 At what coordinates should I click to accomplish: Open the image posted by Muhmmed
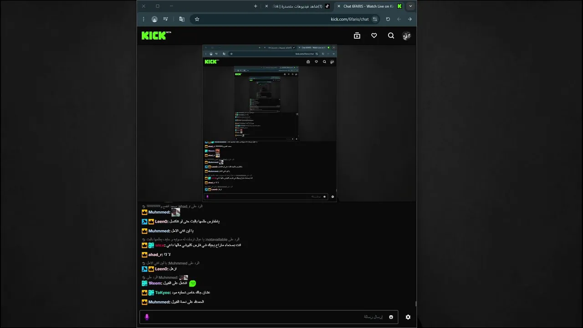click(176, 212)
